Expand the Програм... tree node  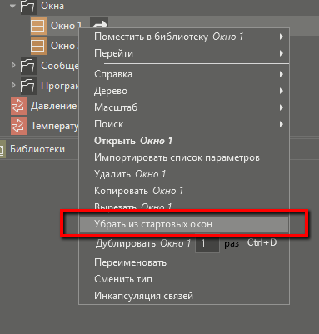[13, 85]
